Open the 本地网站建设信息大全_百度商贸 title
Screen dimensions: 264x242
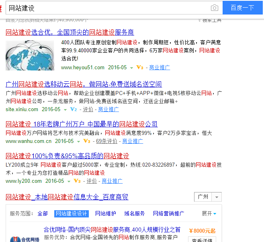67,197
